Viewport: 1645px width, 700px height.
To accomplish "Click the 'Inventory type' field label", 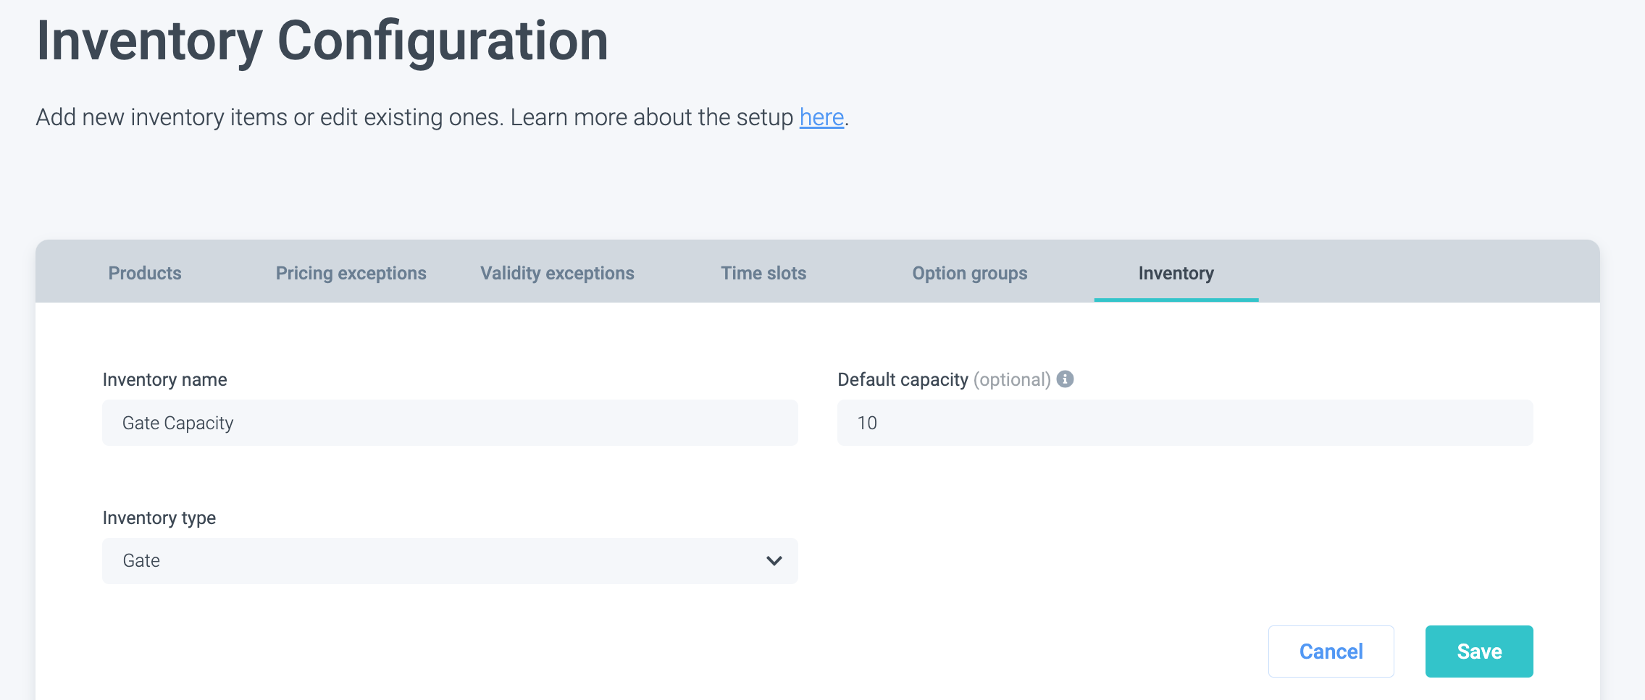I will click(159, 518).
